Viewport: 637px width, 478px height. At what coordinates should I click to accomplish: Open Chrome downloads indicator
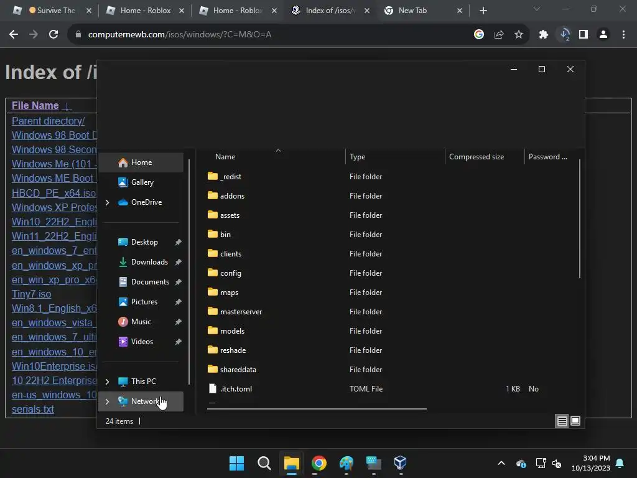565,35
